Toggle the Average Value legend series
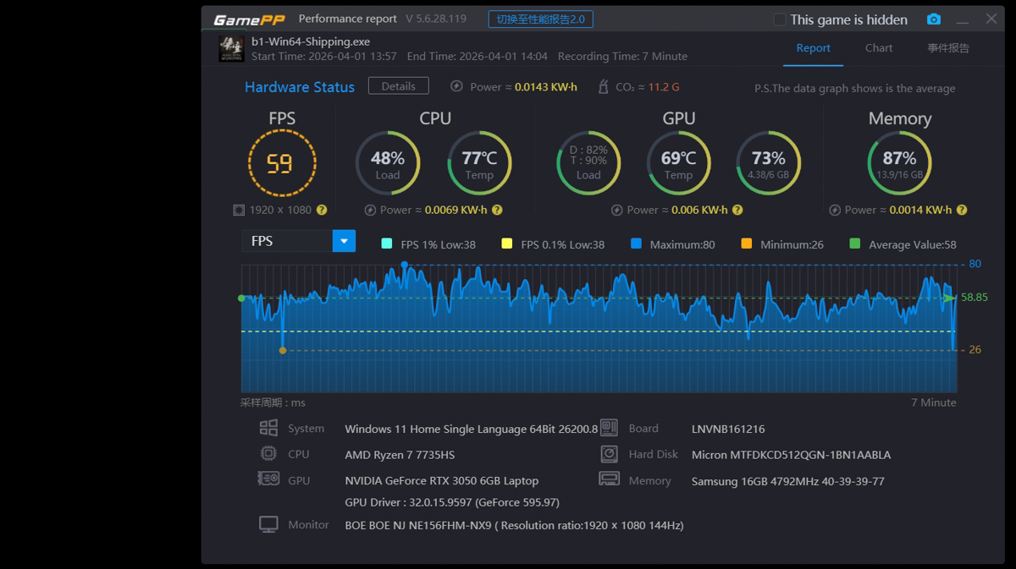 coord(854,244)
